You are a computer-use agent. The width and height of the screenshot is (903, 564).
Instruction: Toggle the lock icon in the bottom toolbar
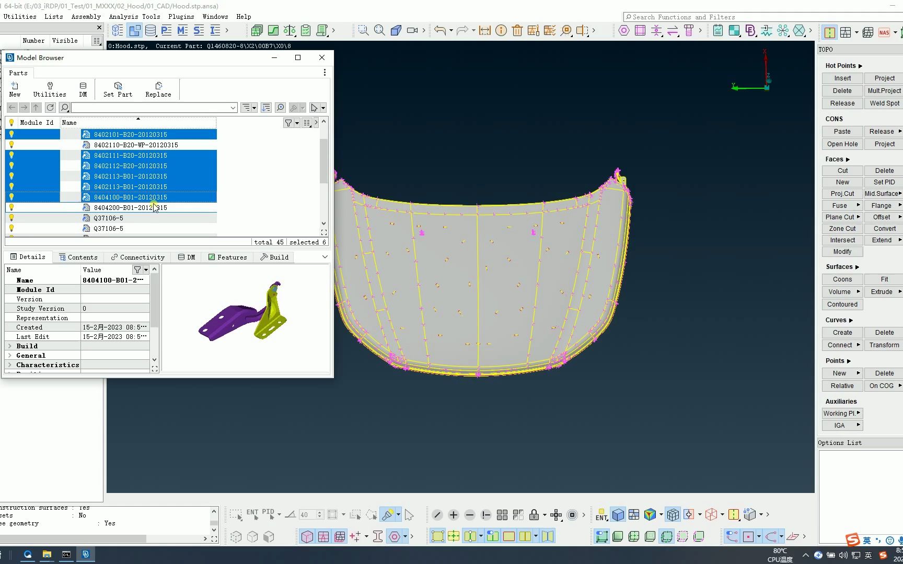click(x=535, y=515)
